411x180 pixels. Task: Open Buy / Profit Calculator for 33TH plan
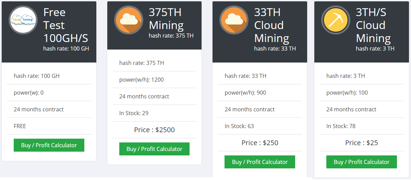260,162
